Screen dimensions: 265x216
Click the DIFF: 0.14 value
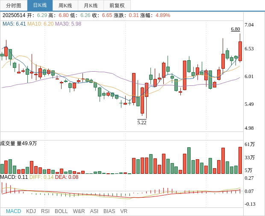tap(41, 177)
